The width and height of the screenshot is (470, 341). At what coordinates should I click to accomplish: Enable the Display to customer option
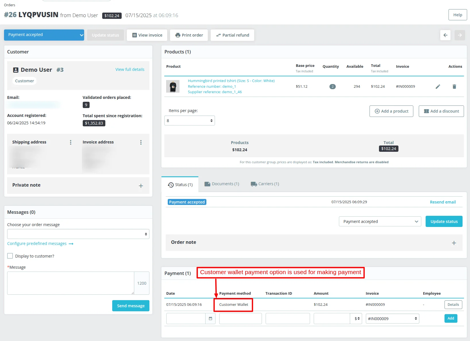pos(10,256)
